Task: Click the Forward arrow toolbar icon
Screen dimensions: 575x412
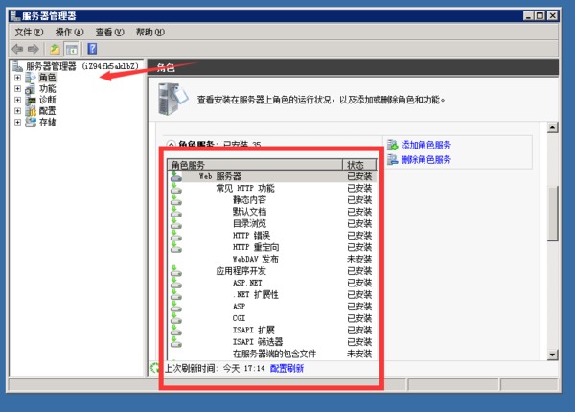Action: tap(34, 49)
